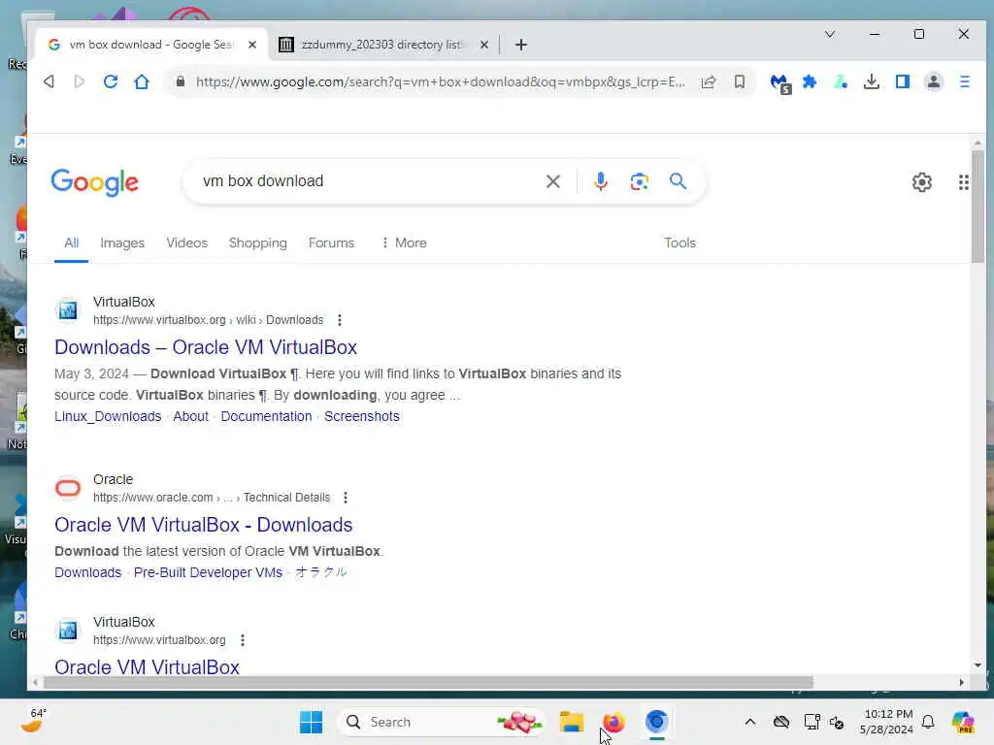Click the vertical page scrollbar

[977, 206]
